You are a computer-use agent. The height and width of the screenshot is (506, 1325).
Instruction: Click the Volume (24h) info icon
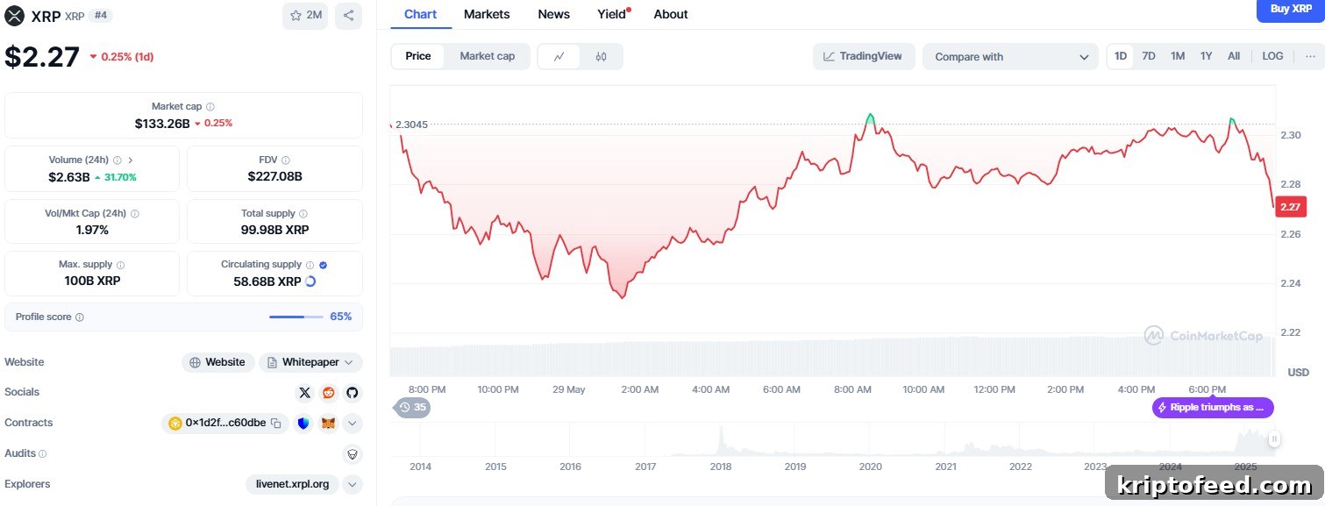(118, 160)
